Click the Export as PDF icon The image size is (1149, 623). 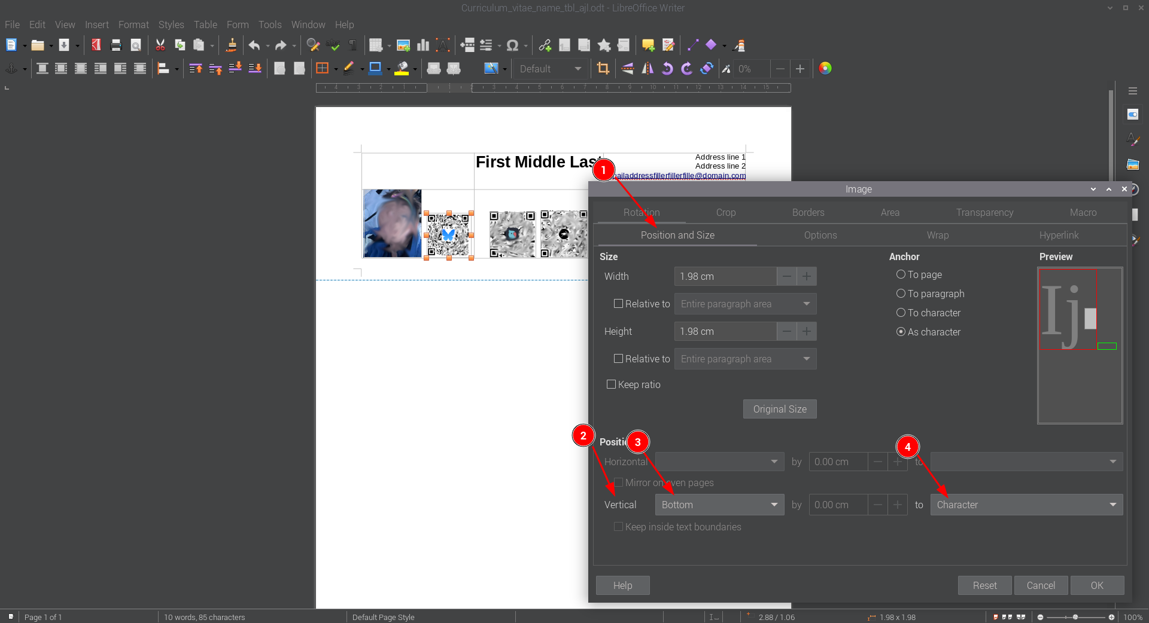tap(96, 45)
